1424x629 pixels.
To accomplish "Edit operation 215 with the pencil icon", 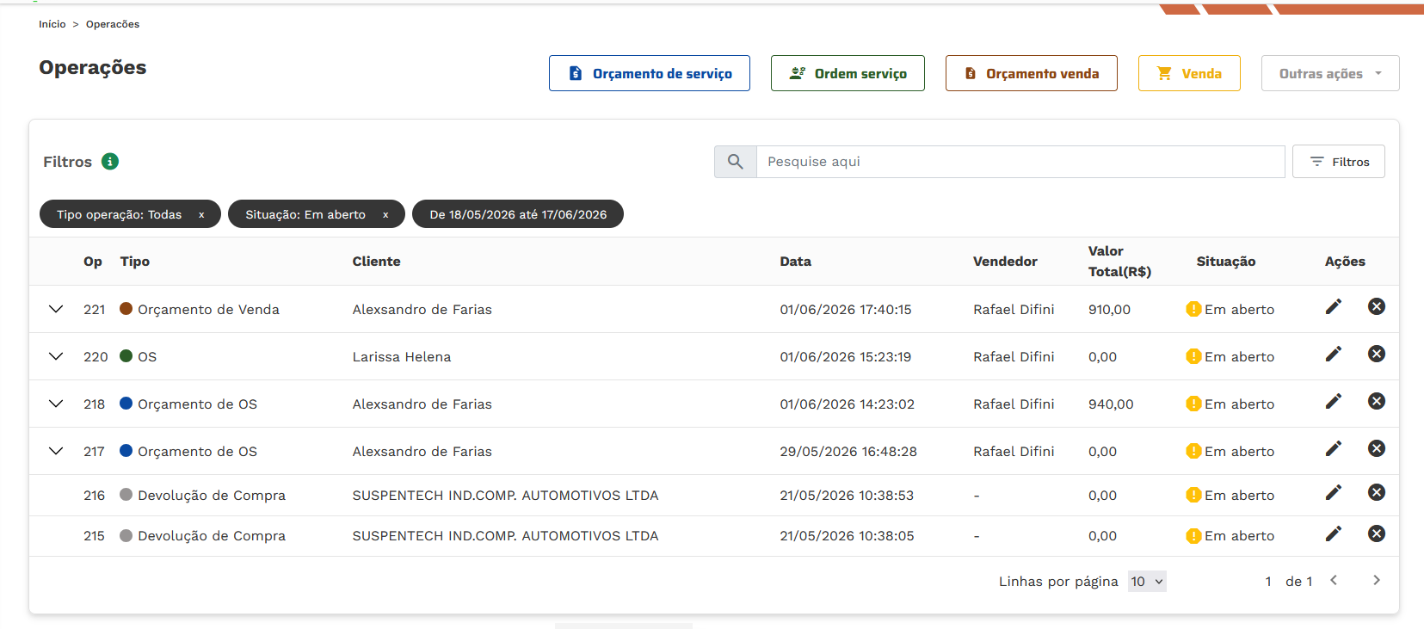I will tap(1333, 533).
